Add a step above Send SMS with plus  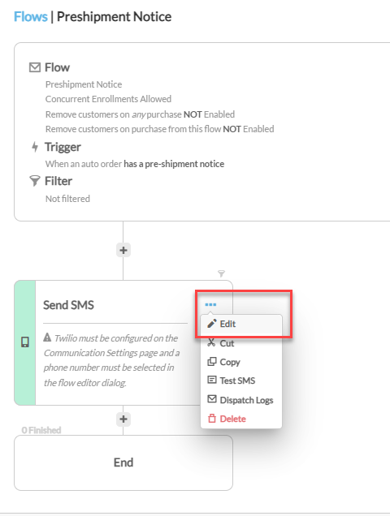(x=123, y=251)
